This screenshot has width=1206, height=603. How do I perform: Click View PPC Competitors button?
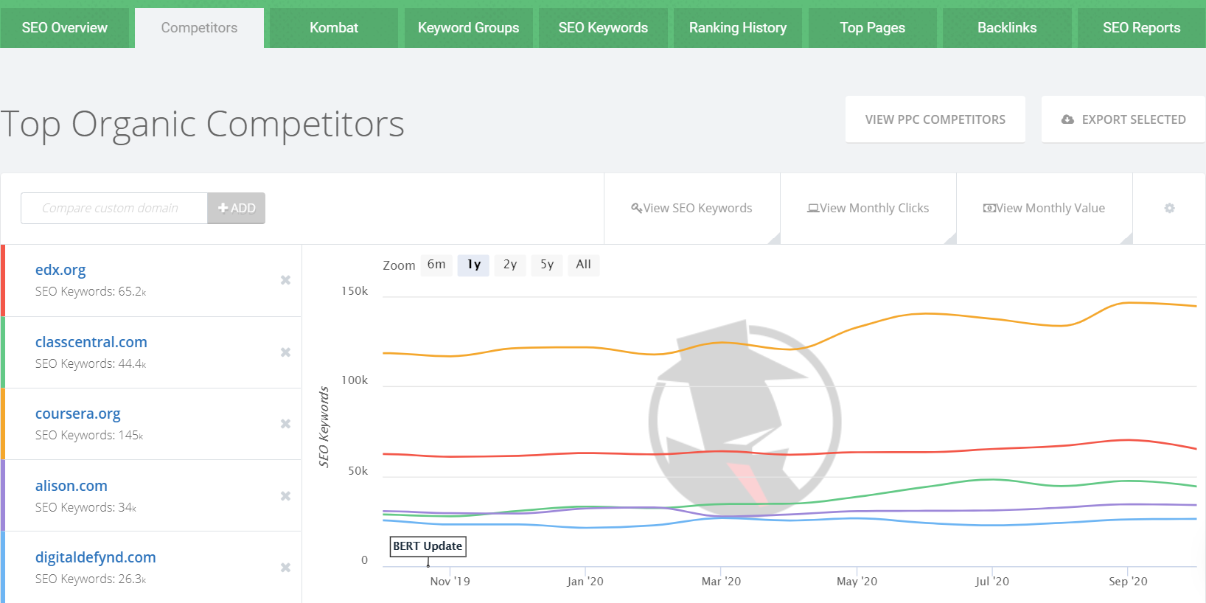click(935, 119)
